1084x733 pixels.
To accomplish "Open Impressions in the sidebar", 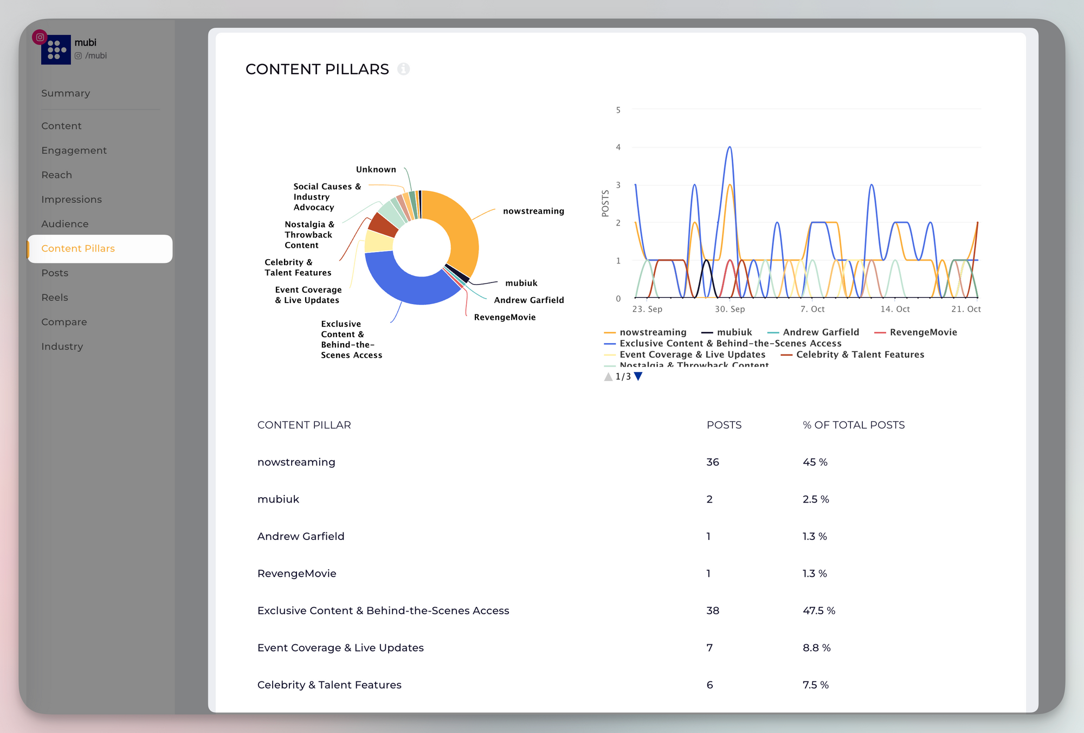I will [72, 199].
